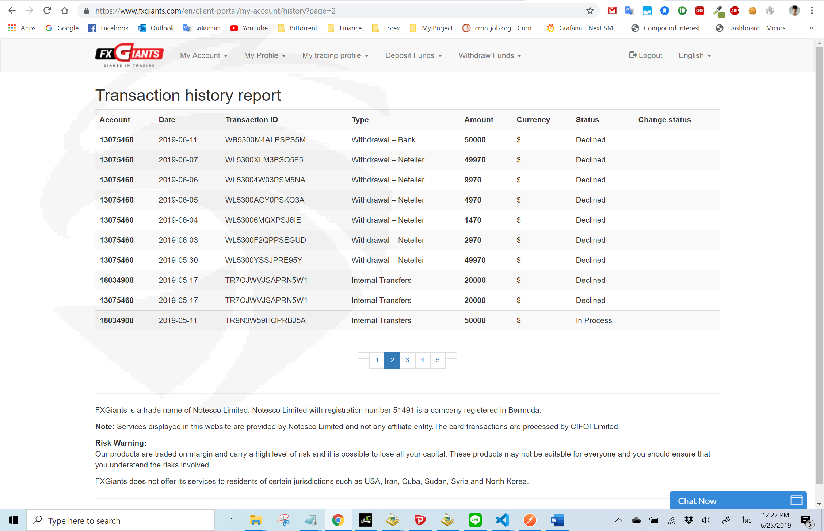Click the previous-page pagination button
Viewport: 824px width, 531px height.
pos(363,355)
